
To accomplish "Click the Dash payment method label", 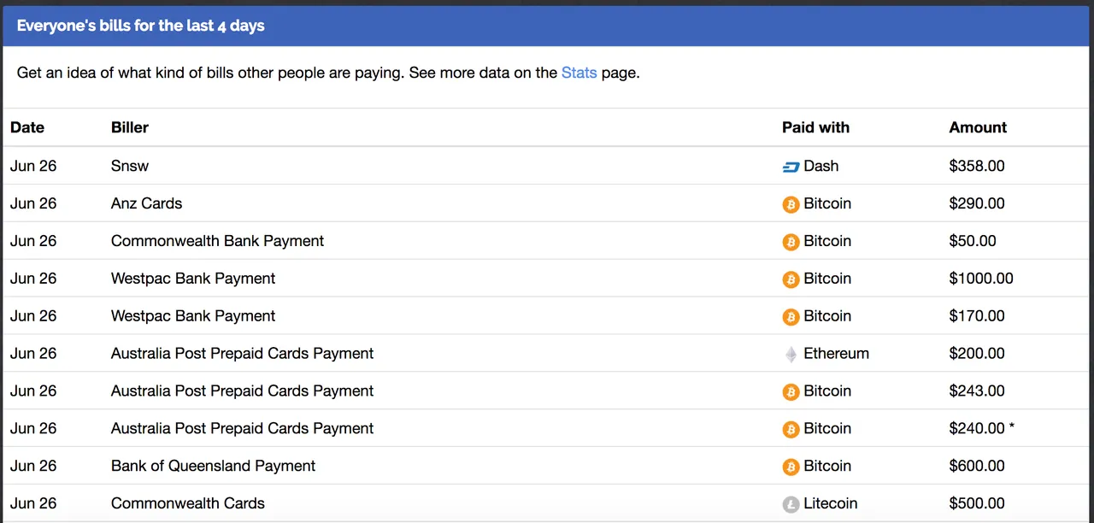I will (821, 166).
